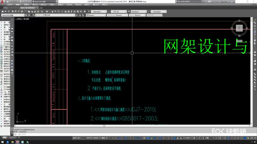Open the ISO-25 dimension style dropdown
Screen dimensions: 257x144
coord(119,12)
